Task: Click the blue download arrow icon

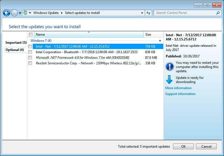Action: pyautogui.click(x=169, y=80)
